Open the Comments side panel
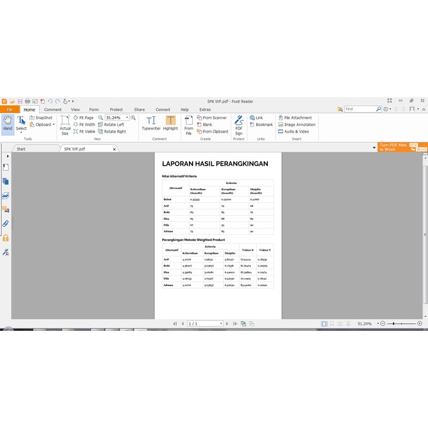The height and width of the screenshot is (428, 428). pos(6,210)
